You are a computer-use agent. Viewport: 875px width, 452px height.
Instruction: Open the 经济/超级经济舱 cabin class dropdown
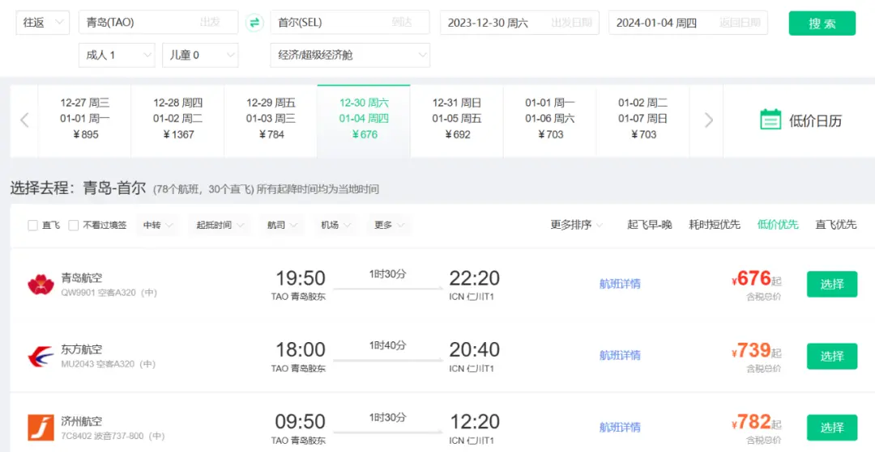pos(349,55)
